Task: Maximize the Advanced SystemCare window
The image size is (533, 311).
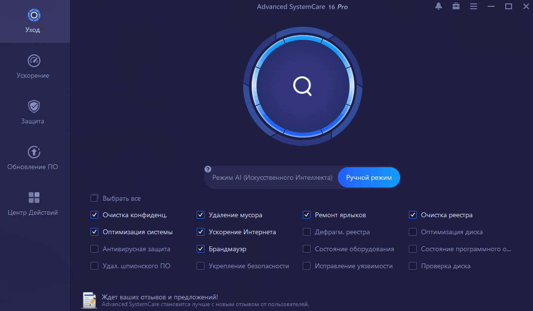Action: [x=509, y=6]
